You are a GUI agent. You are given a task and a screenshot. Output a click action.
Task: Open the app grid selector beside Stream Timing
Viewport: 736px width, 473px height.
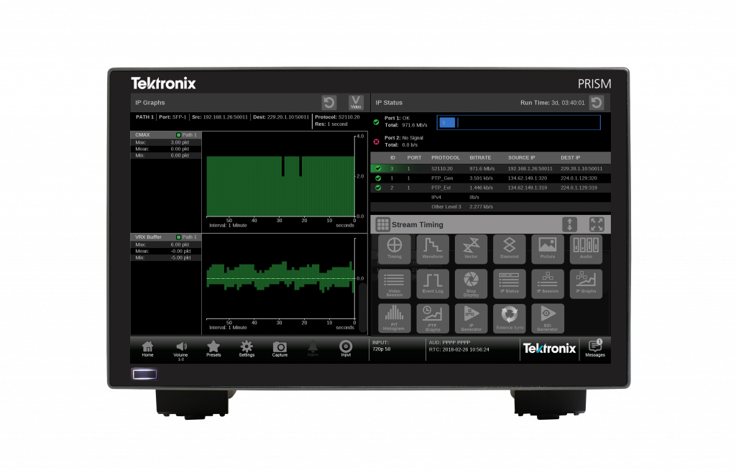[382, 224]
